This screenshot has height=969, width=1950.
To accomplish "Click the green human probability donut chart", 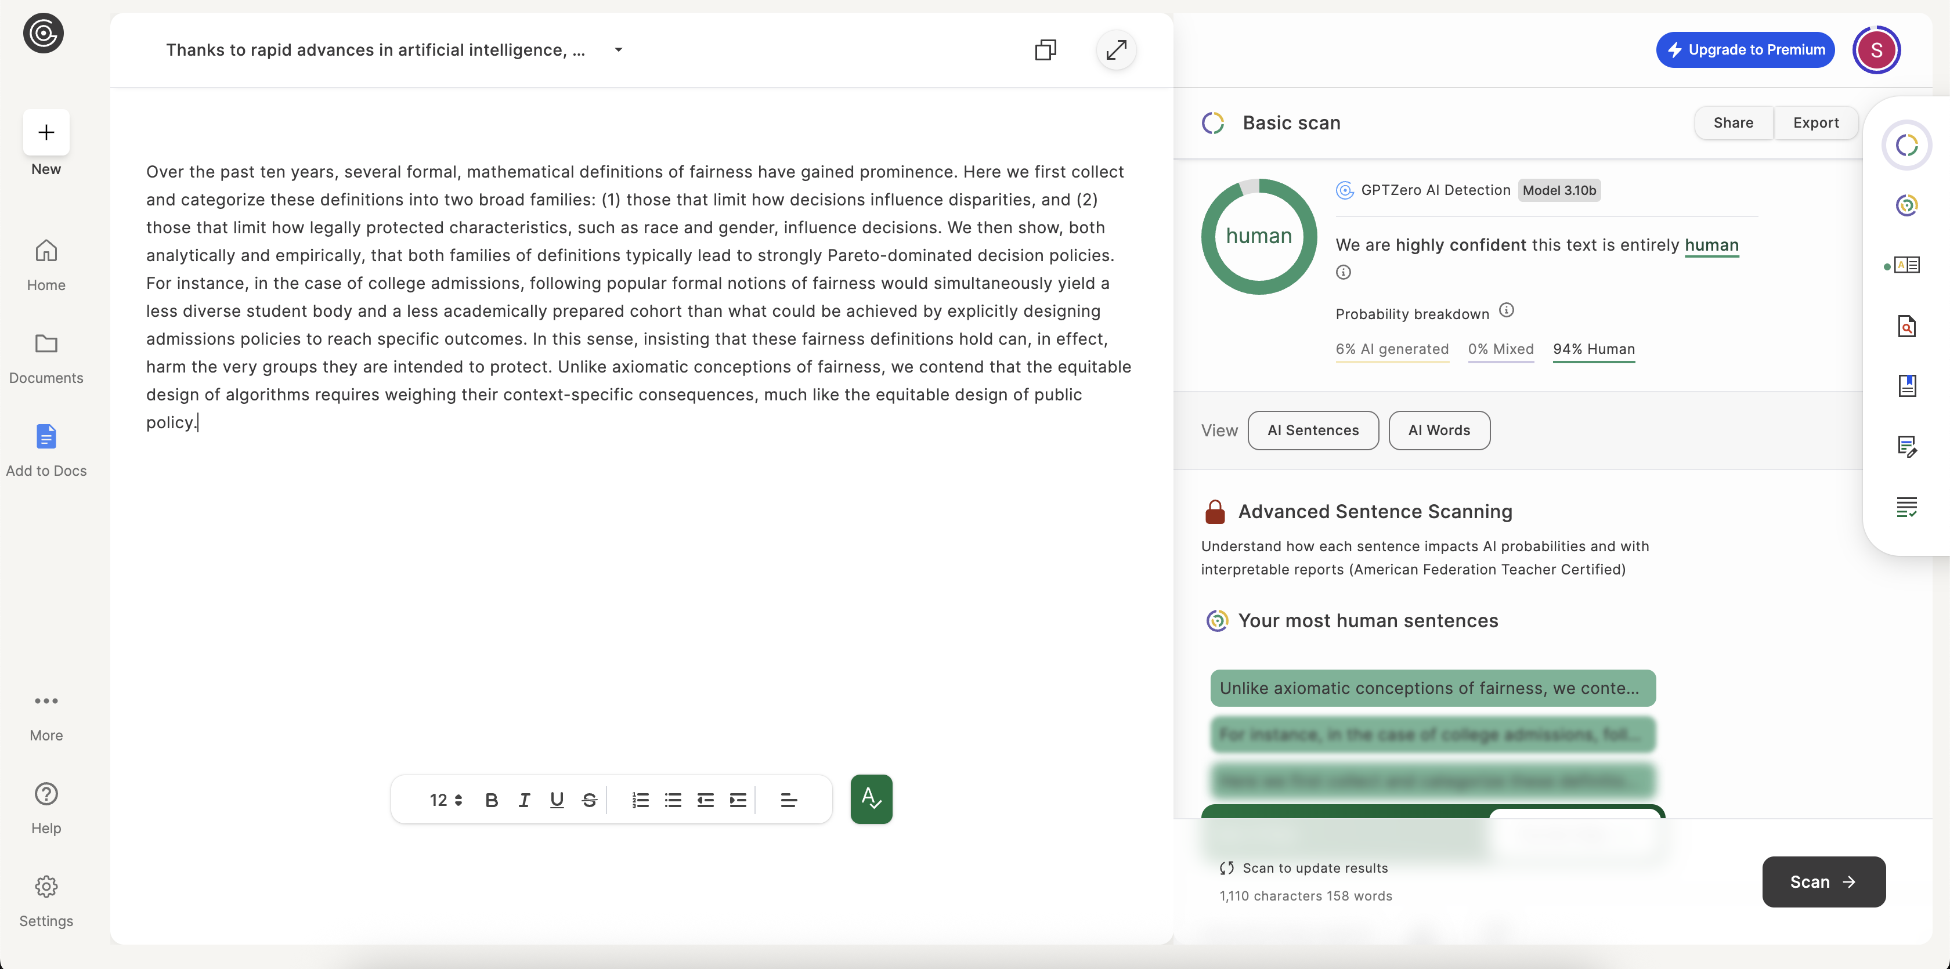I will click(x=1259, y=236).
